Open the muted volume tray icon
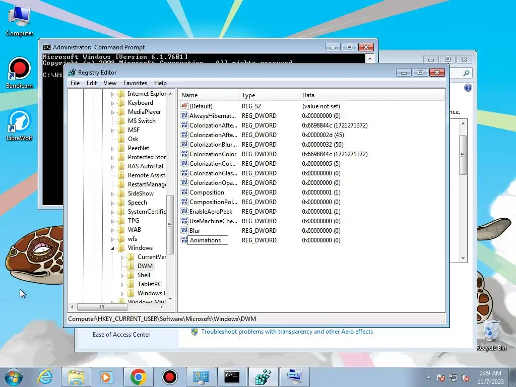This screenshot has width=516, height=387. tap(465, 377)
